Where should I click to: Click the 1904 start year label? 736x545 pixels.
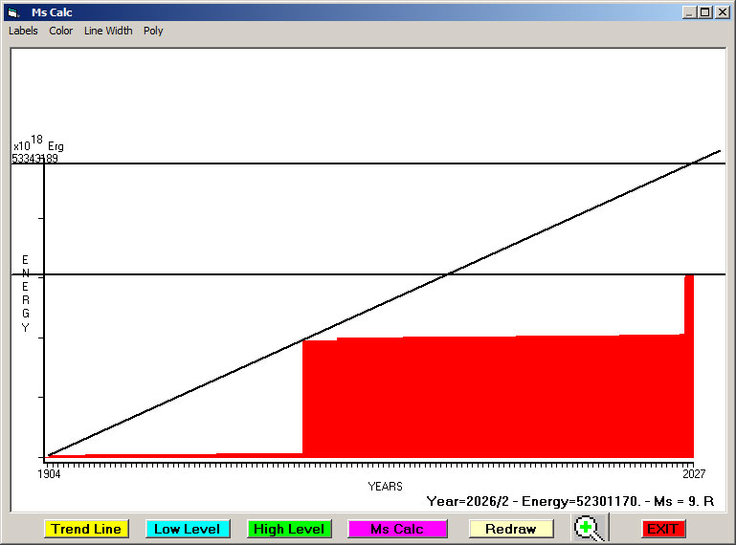pyautogui.click(x=50, y=473)
